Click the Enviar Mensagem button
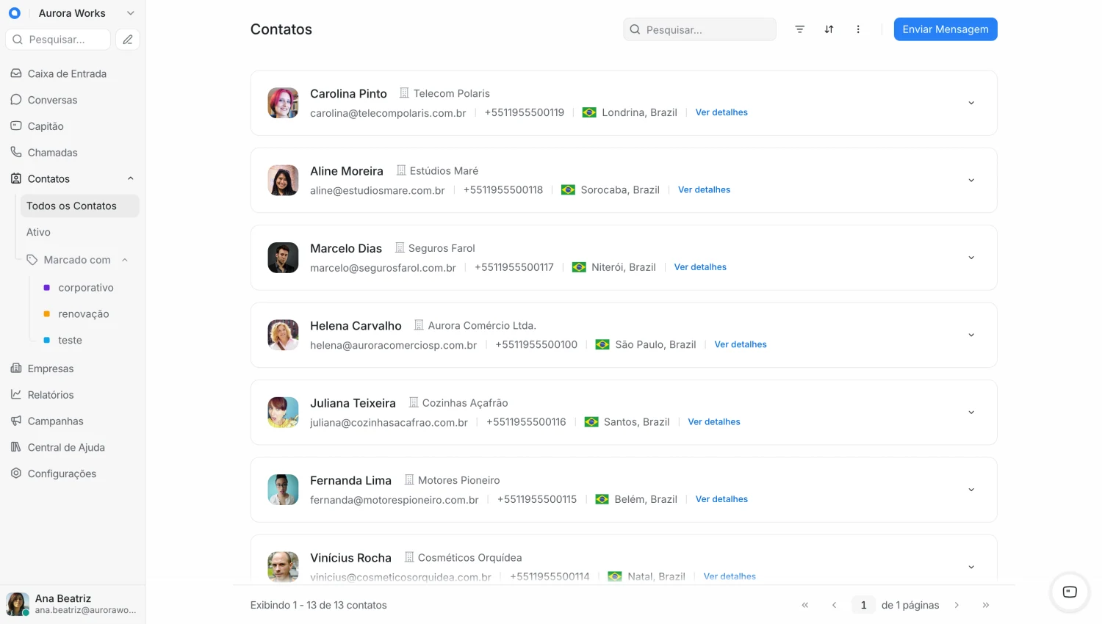The width and height of the screenshot is (1102, 624). tap(946, 29)
